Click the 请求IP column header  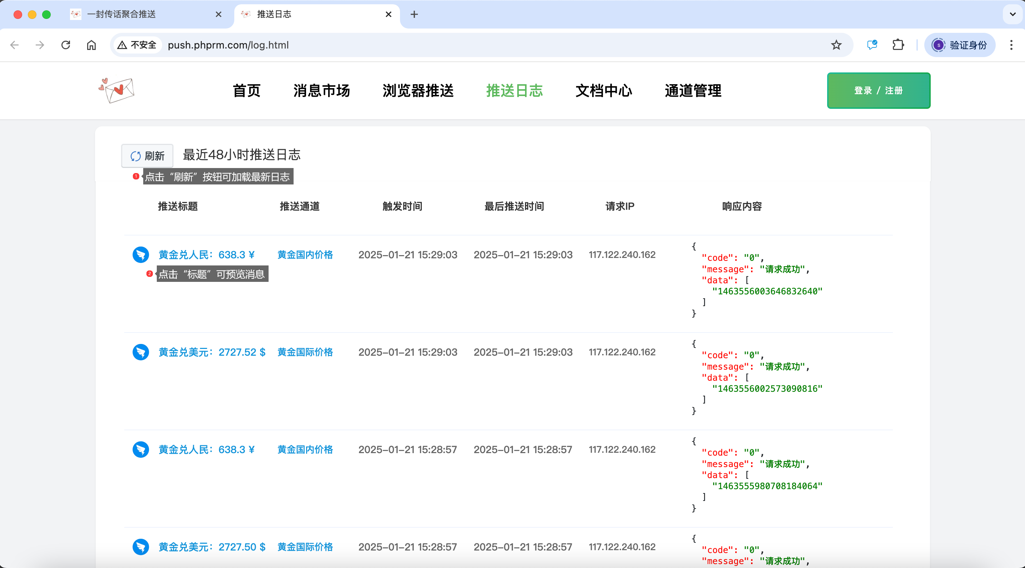[620, 206]
